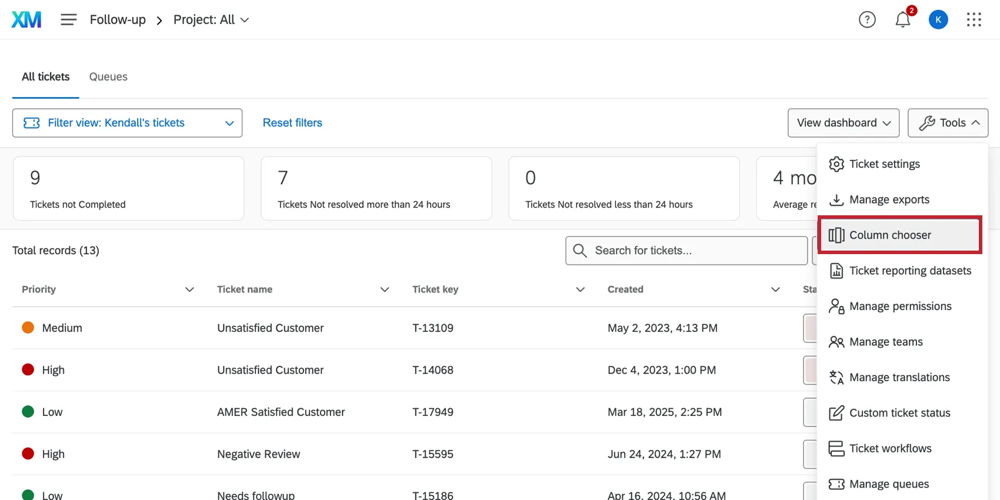Click the XM logo icon
The width and height of the screenshot is (1000, 500).
click(26, 19)
